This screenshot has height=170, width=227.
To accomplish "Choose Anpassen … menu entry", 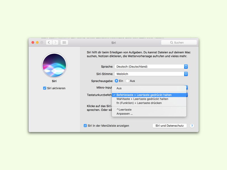I will (x=149, y=114).
